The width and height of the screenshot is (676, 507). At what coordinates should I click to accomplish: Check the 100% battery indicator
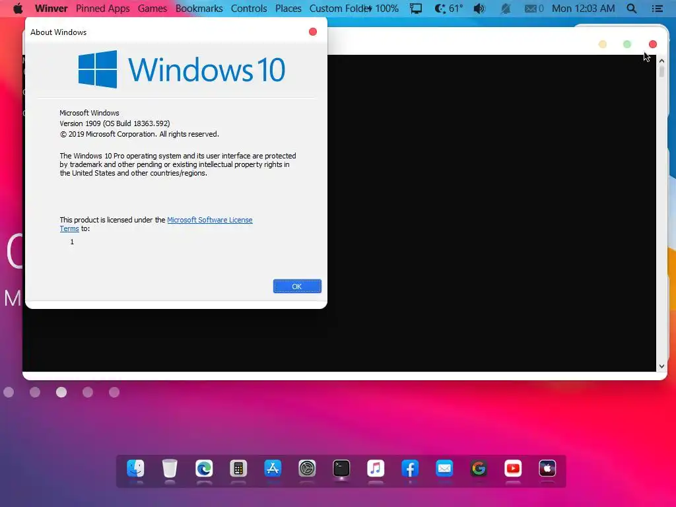(382, 8)
